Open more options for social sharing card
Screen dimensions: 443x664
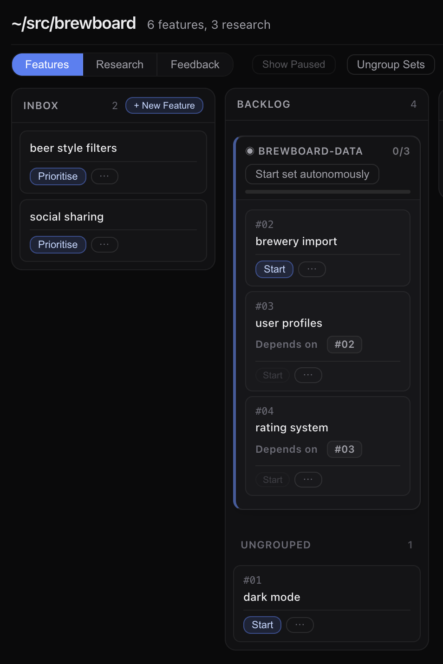104,245
